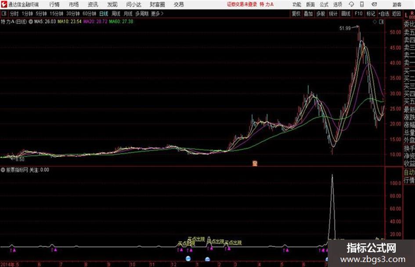
Task: Expand sub-indicator settings next to 股票指标网
Action: click(x=3, y=170)
